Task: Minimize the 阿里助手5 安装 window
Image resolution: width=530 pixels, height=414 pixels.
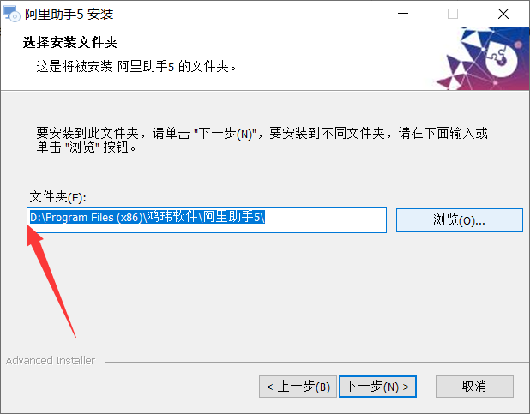Action: pos(403,14)
